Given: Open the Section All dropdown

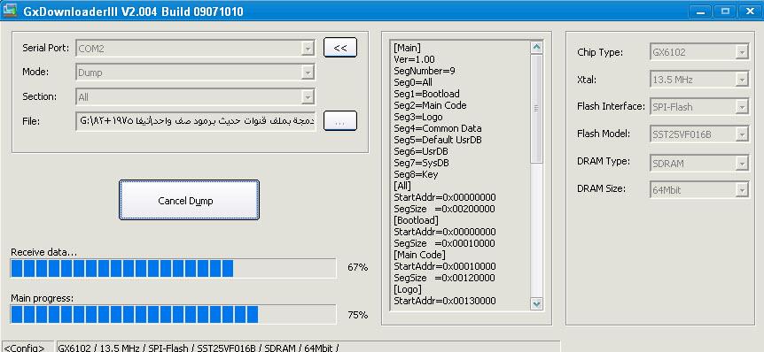Looking at the screenshot, I should tap(195, 96).
